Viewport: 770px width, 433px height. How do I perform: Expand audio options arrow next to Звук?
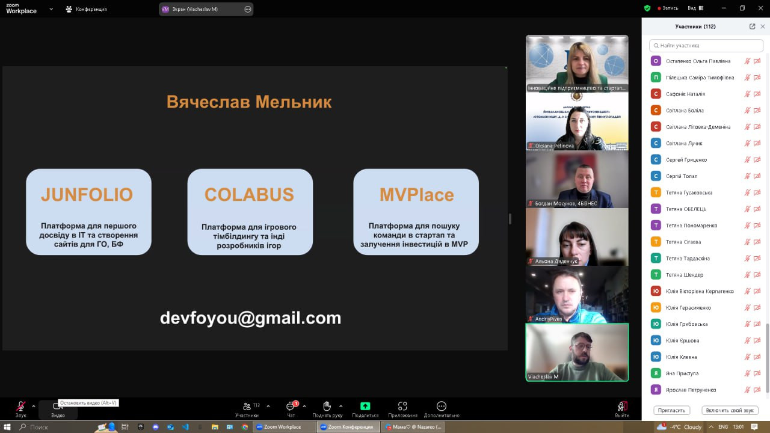[x=33, y=406]
